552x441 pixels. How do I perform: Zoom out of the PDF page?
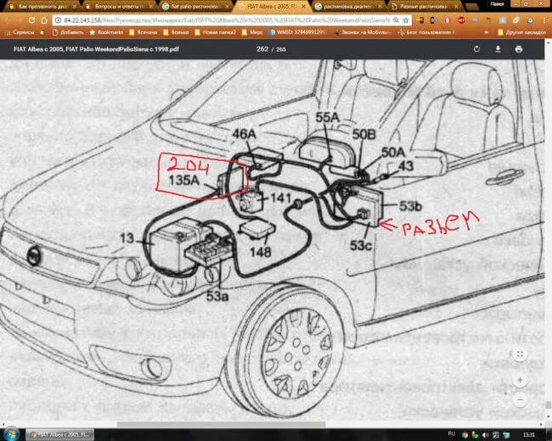tap(520, 399)
